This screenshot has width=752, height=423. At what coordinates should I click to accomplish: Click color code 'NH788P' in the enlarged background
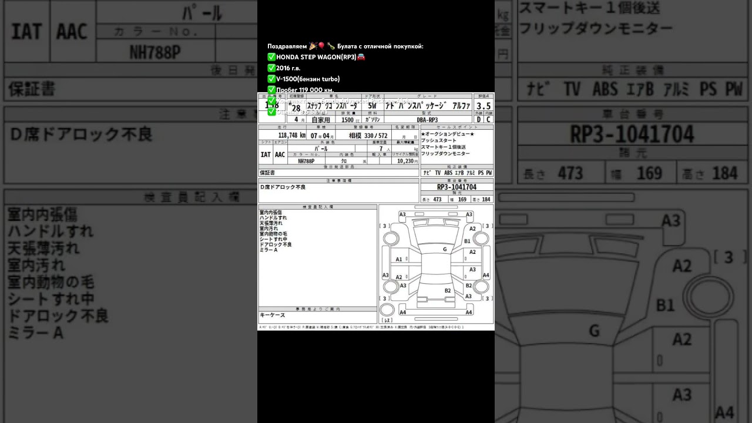click(x=155, y=53)
